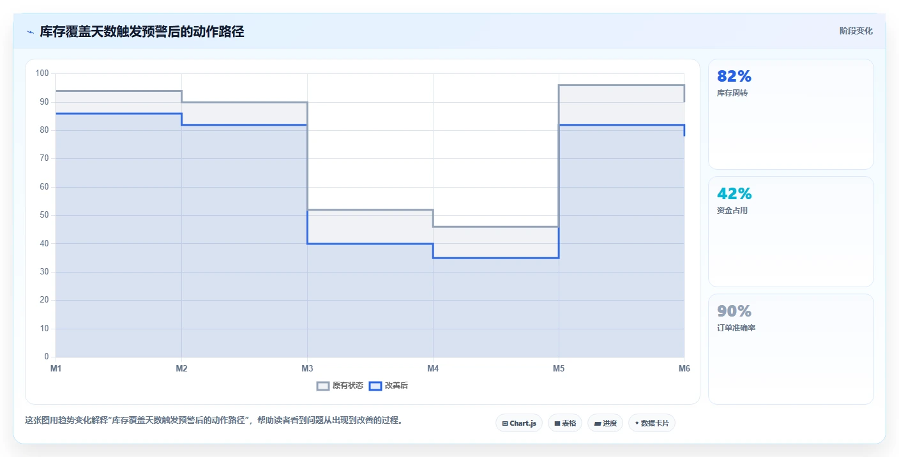Click the title 库存覆盖天数触发预警后的动作路径
Viewport: 899px width, 457px height.
[142, 31]
